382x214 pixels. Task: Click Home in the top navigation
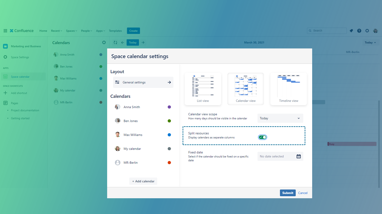pos(43,30)
